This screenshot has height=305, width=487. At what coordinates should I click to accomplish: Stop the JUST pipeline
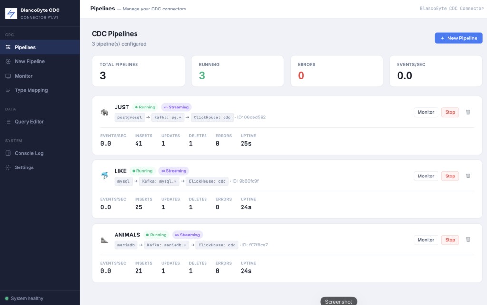click(450, 112)
